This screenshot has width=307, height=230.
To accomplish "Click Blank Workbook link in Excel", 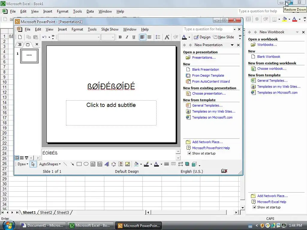I will click(269, 57).
